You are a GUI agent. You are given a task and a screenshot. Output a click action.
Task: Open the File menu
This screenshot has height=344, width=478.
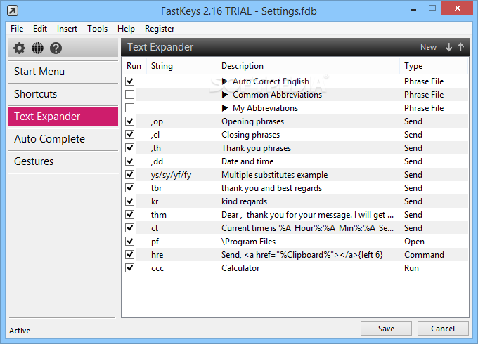click(17, 29)
